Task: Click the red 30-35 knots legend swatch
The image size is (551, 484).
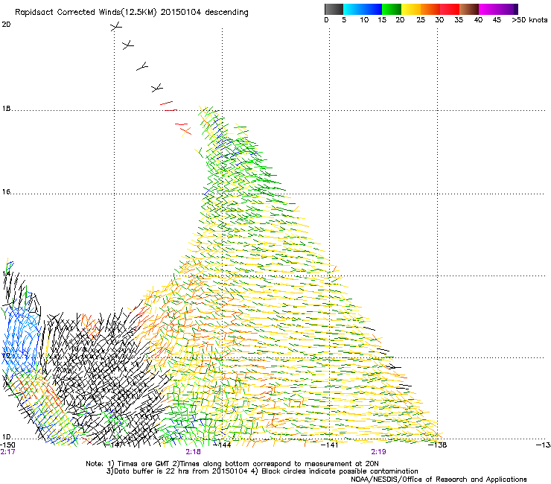Action: (x=450, y=9)
